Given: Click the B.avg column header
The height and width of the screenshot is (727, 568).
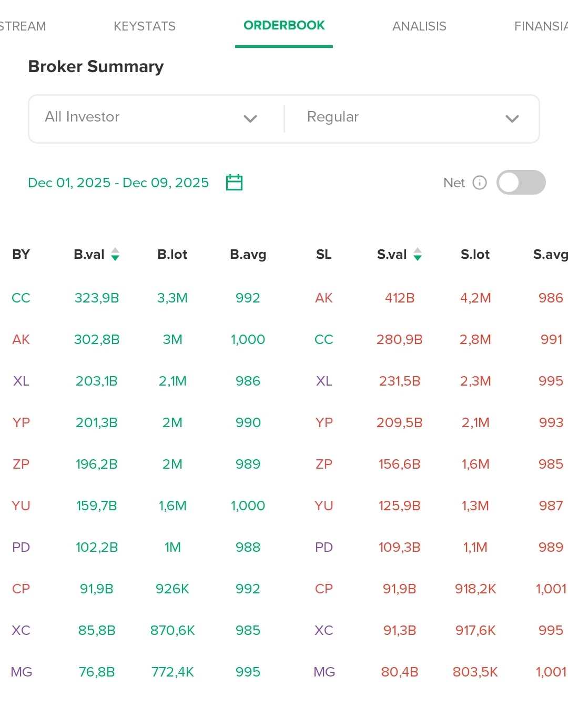Looking at the screenshot, I should pos(248,255).
